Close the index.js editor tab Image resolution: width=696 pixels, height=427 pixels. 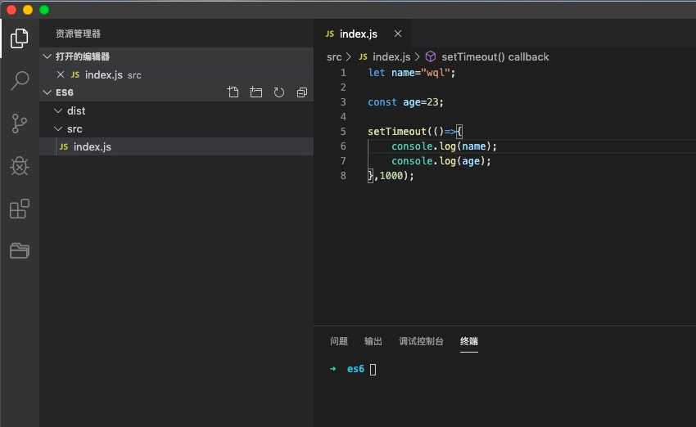[x=398, y=34]
